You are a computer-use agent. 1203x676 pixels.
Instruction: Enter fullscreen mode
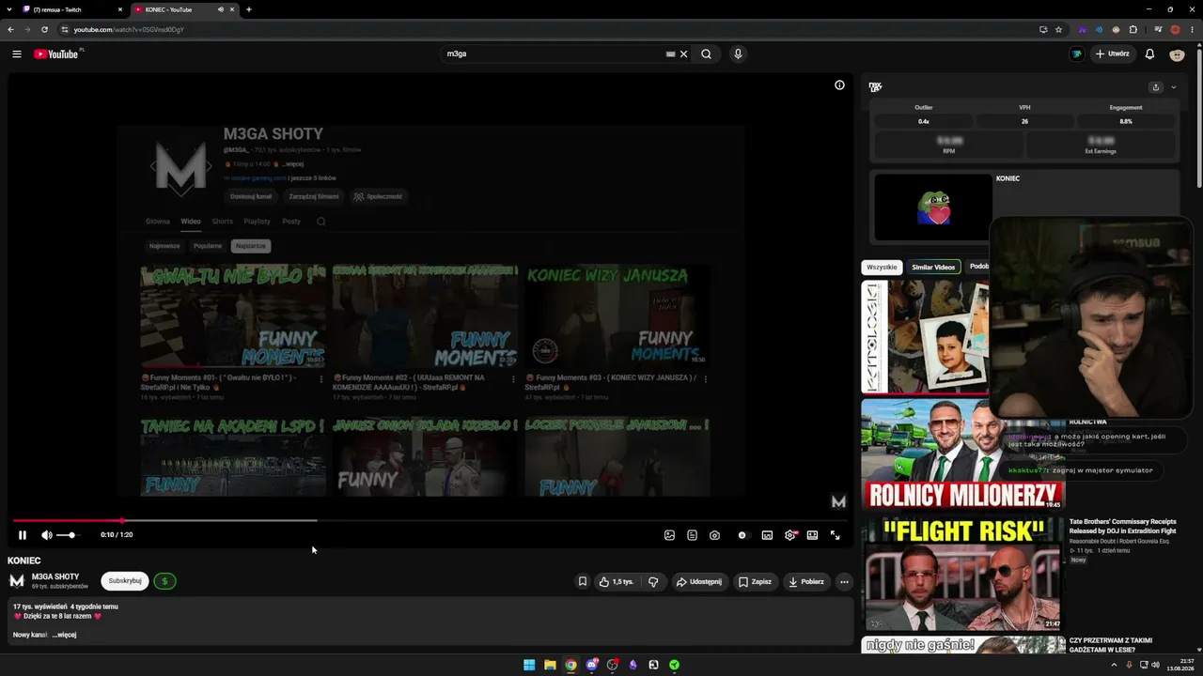835,535
